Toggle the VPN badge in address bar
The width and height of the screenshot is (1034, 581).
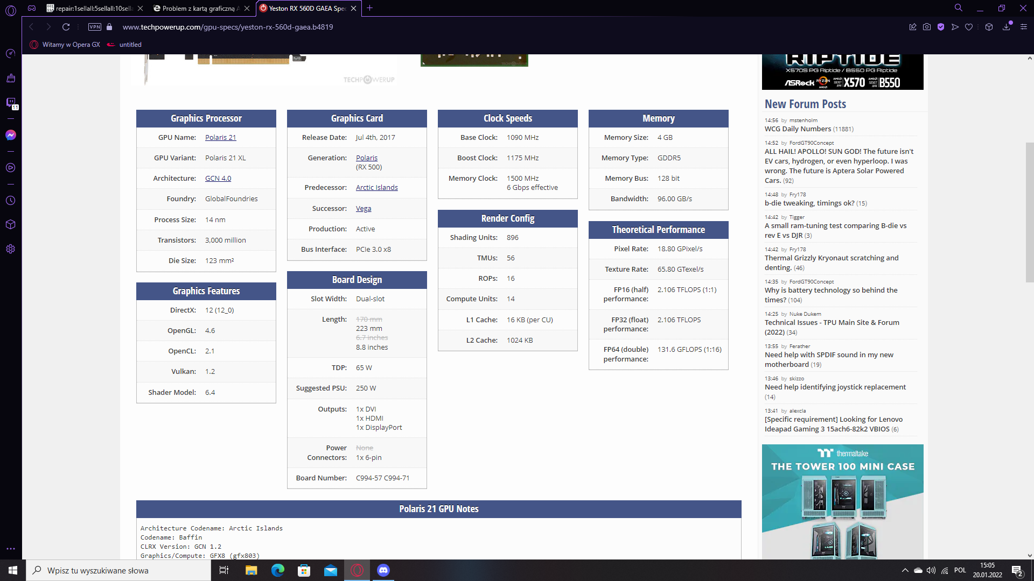point(95,27)
